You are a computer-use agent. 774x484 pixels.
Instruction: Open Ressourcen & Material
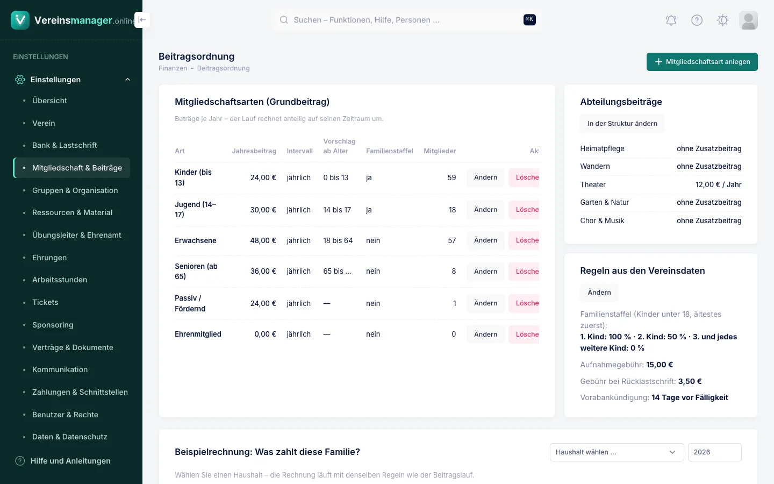71,212
